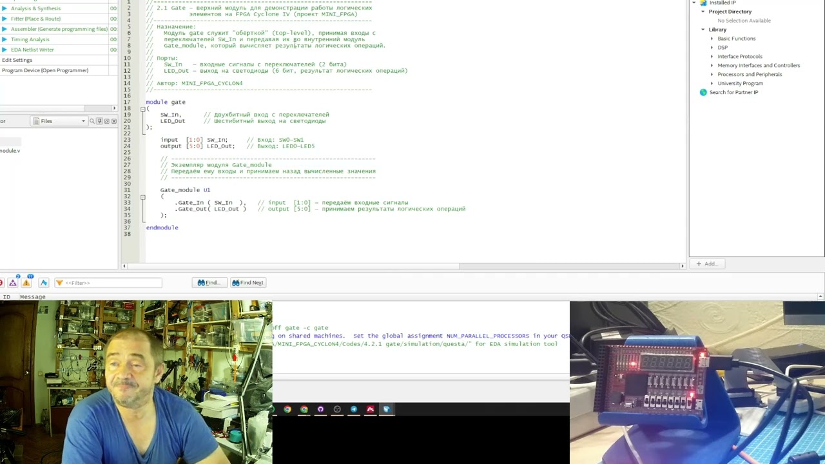
Task: Float the Project Navigator panel
Action: tap(106, 121)
